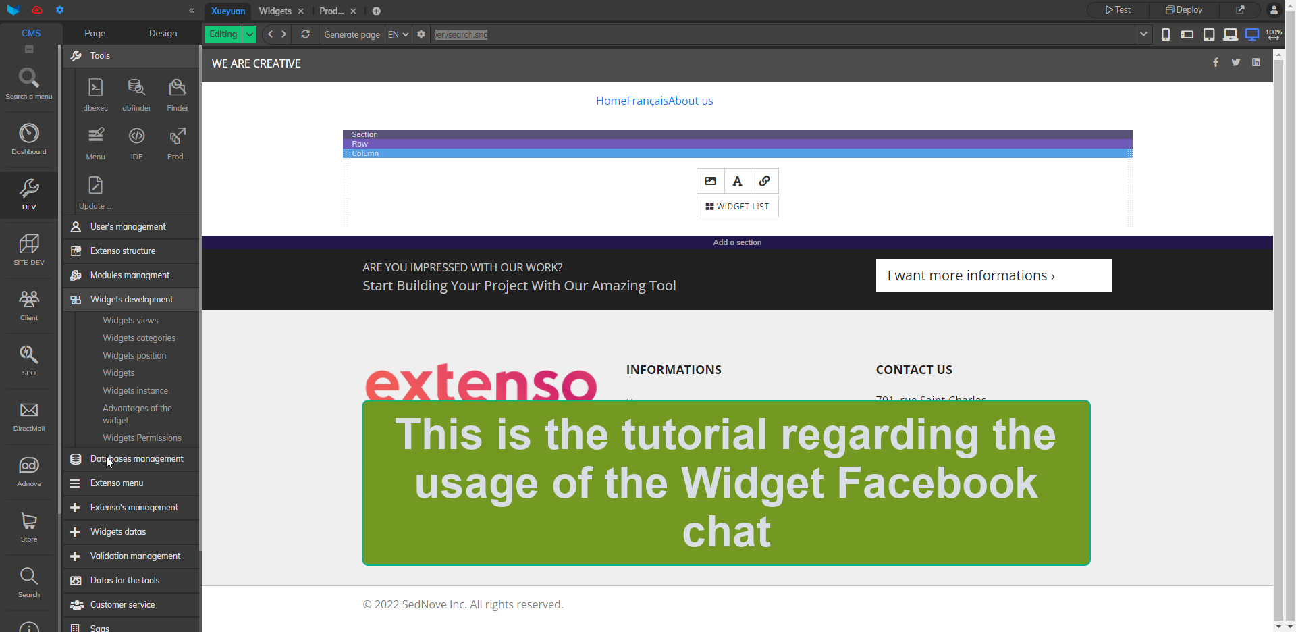
Task: Expand Extenso structure section
Action: coord(132,251)
